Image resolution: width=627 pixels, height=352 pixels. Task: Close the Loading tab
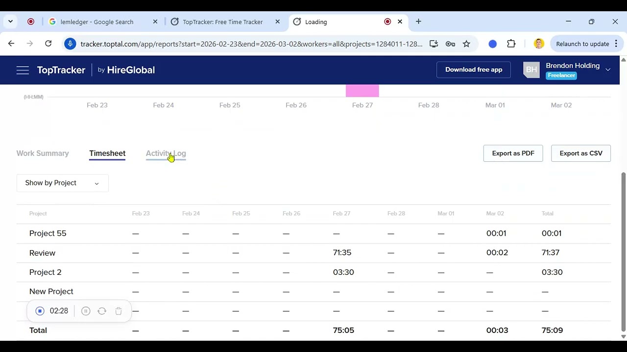[400, 22]
